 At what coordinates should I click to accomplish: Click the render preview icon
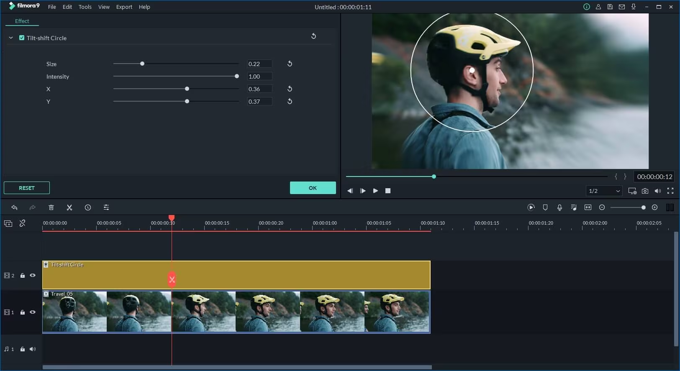531,207
